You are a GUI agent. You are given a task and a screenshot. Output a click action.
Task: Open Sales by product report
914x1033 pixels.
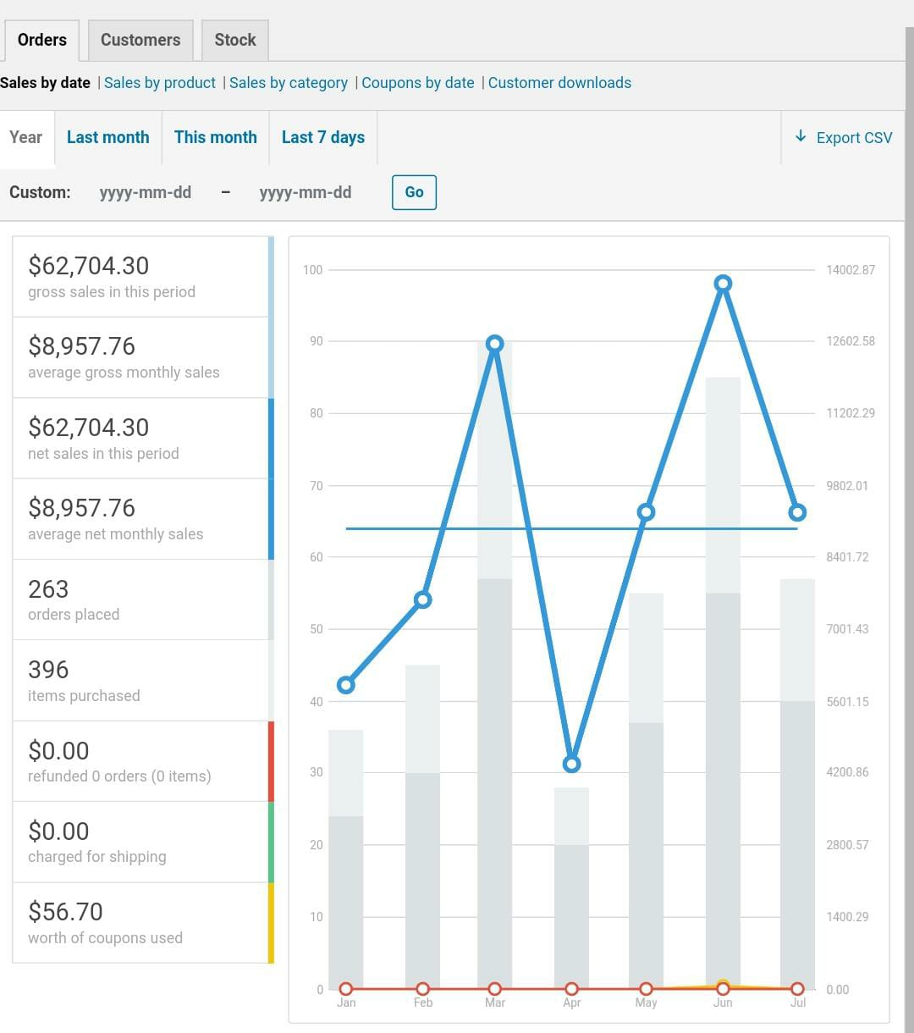(x=160, y=83)
